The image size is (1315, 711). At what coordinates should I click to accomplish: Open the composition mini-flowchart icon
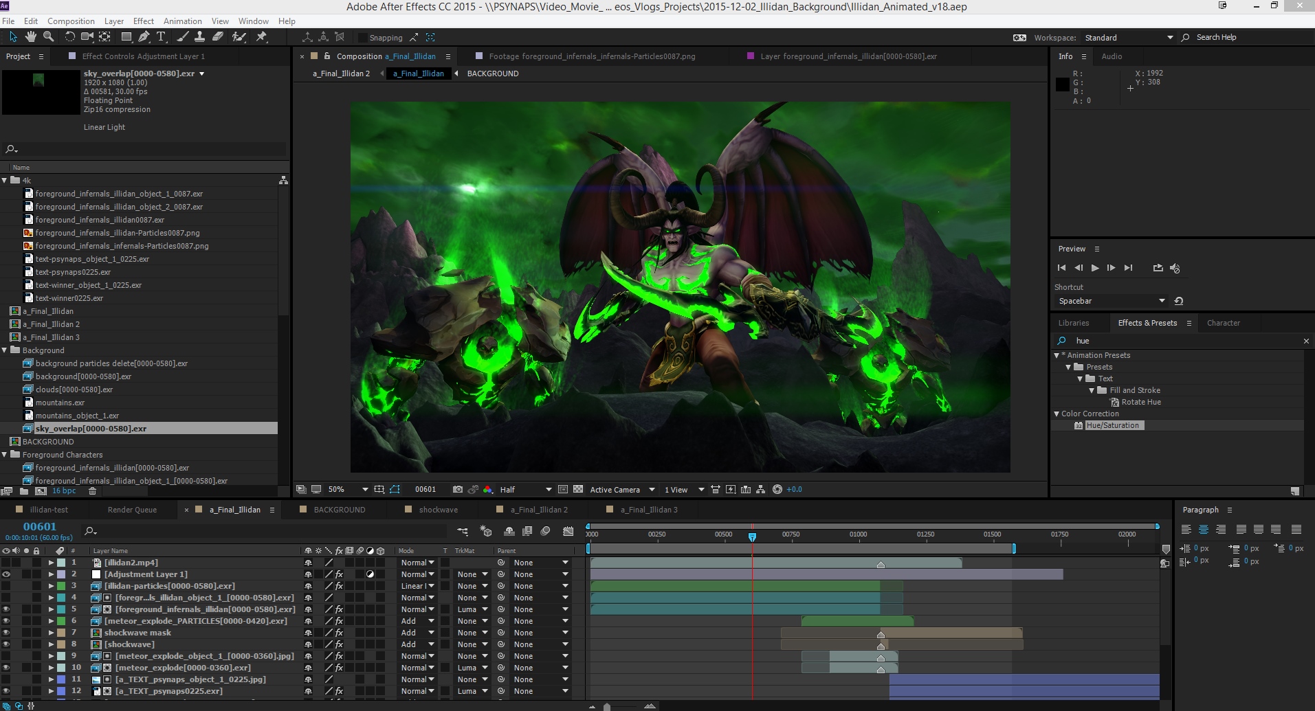[x=463, y=531]
